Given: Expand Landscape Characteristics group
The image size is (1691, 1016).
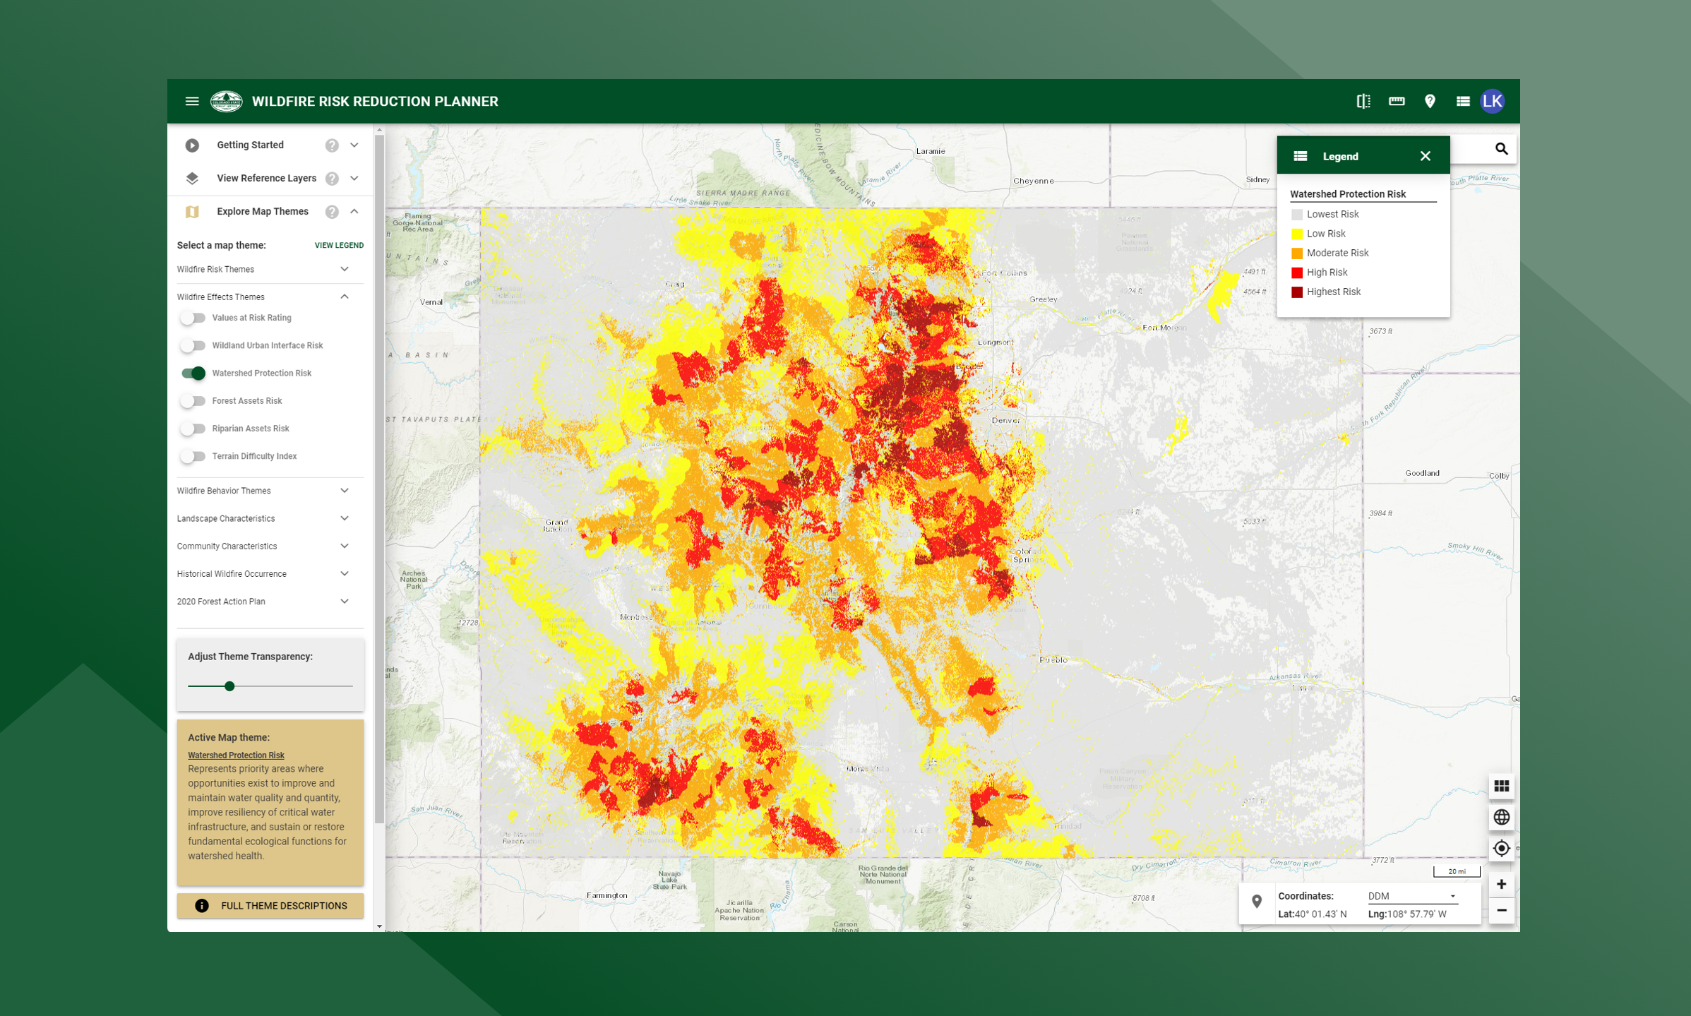Looking at the screenshot, I should point(345,518).
